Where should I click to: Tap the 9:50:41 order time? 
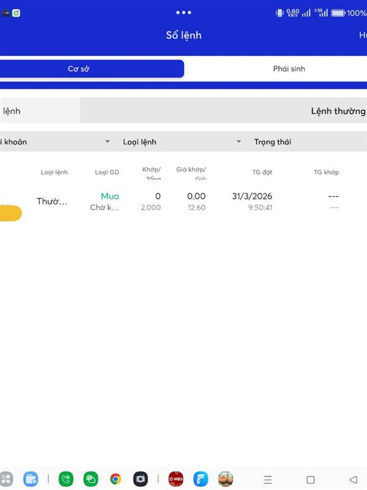click(261, 208)
